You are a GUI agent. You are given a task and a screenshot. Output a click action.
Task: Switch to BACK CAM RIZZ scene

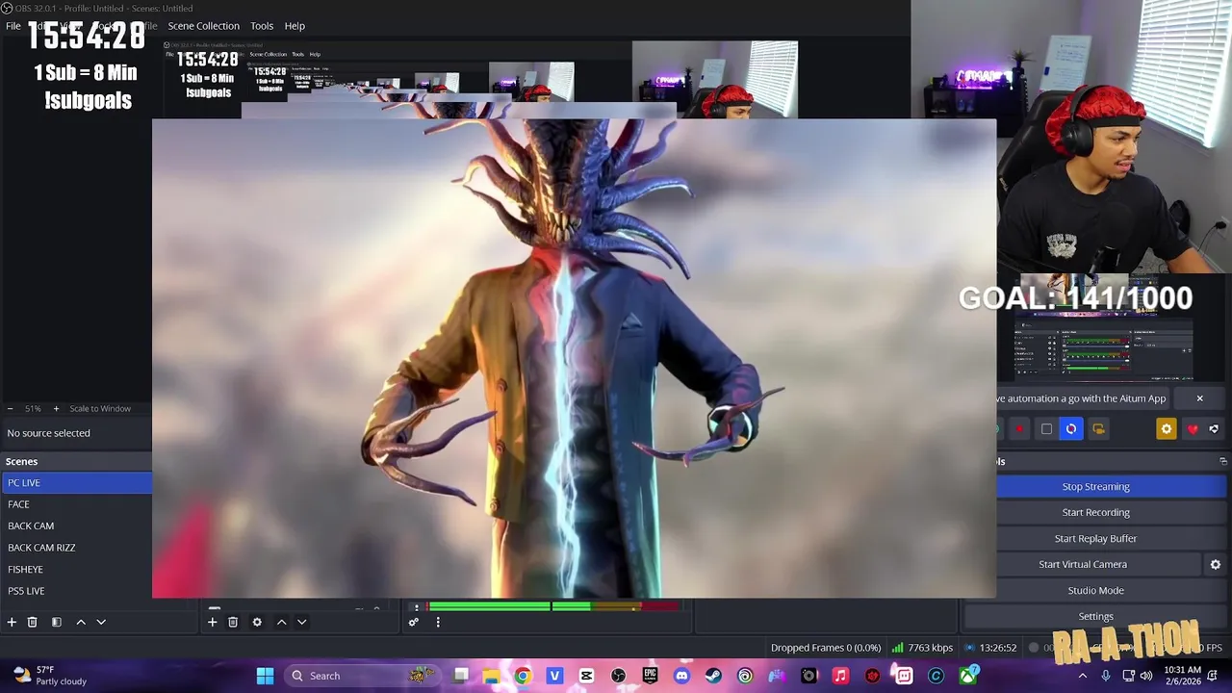tap(76, 548)
